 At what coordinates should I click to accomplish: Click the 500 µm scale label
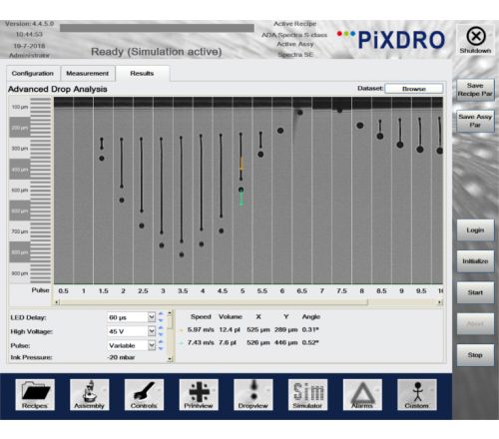pos(20,191)
